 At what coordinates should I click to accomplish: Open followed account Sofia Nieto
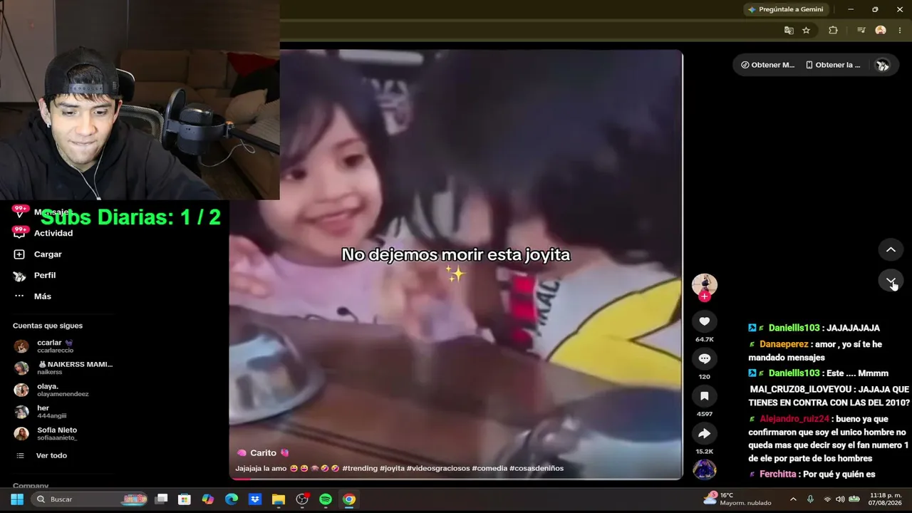click(46, 433)
